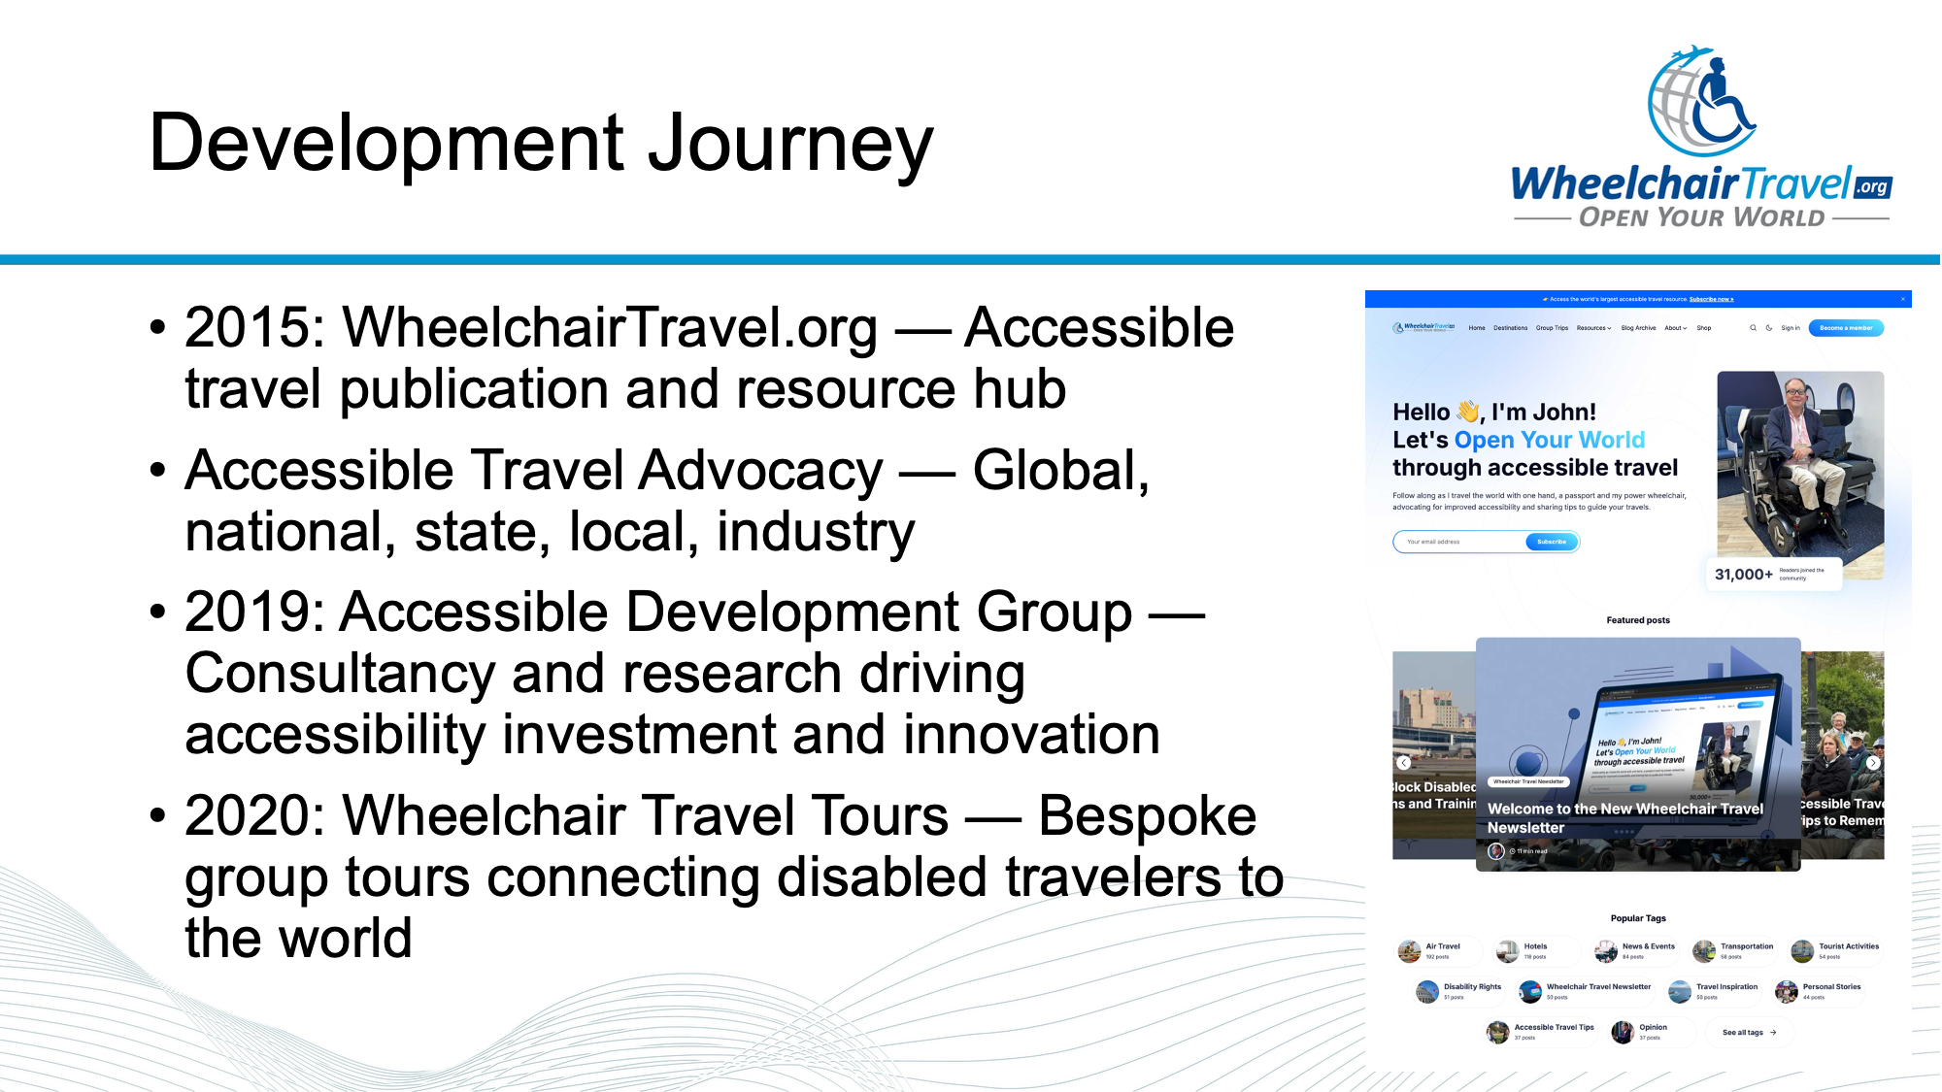The image size is (1942, 1092).
Task: Open Group Trips from the navigation bar
Action: tap(1552, 328)
